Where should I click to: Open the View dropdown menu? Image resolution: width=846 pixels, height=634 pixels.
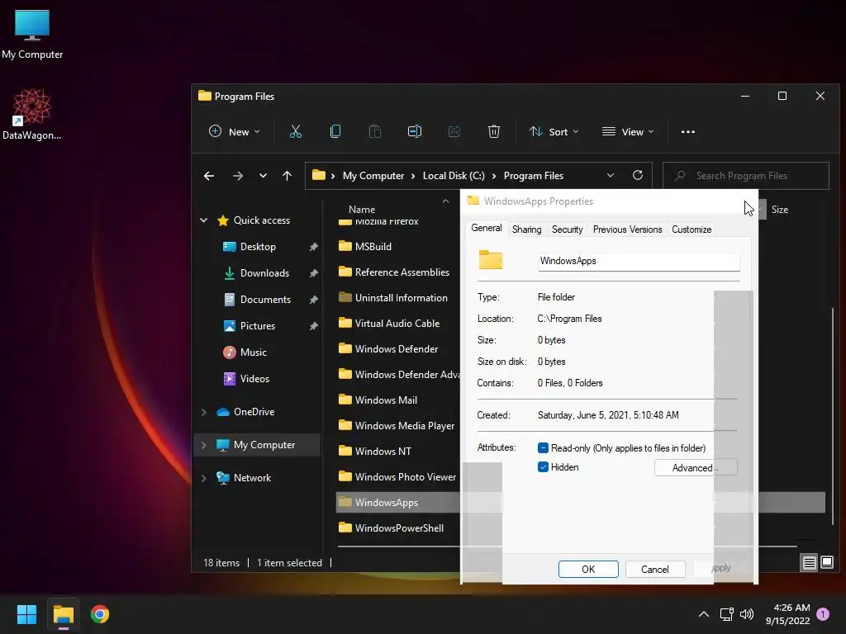[628, 131]
